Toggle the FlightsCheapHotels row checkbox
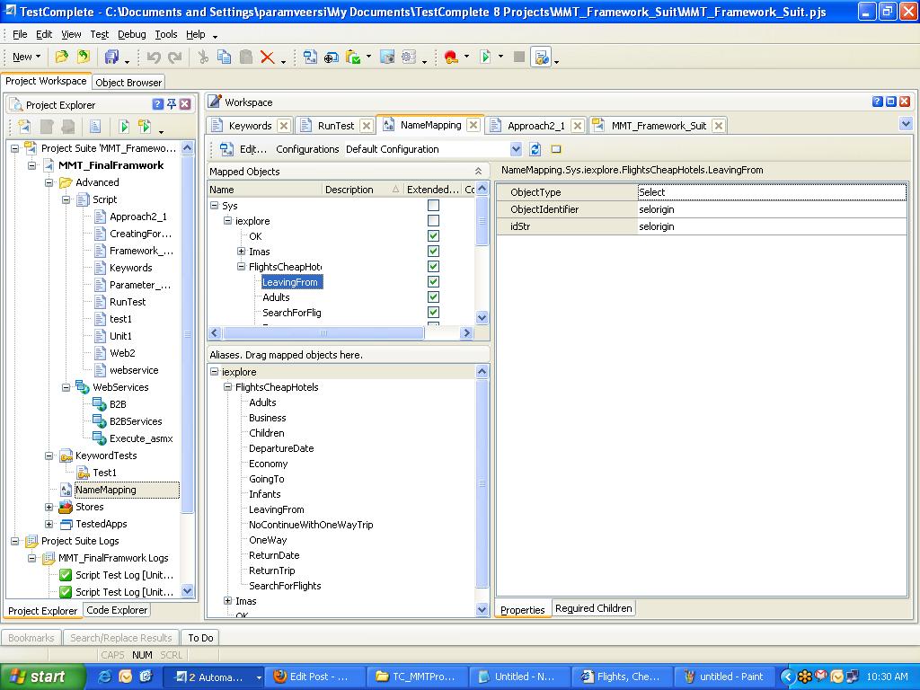Viewport: 920px width, 690px height. coord(433,266)
